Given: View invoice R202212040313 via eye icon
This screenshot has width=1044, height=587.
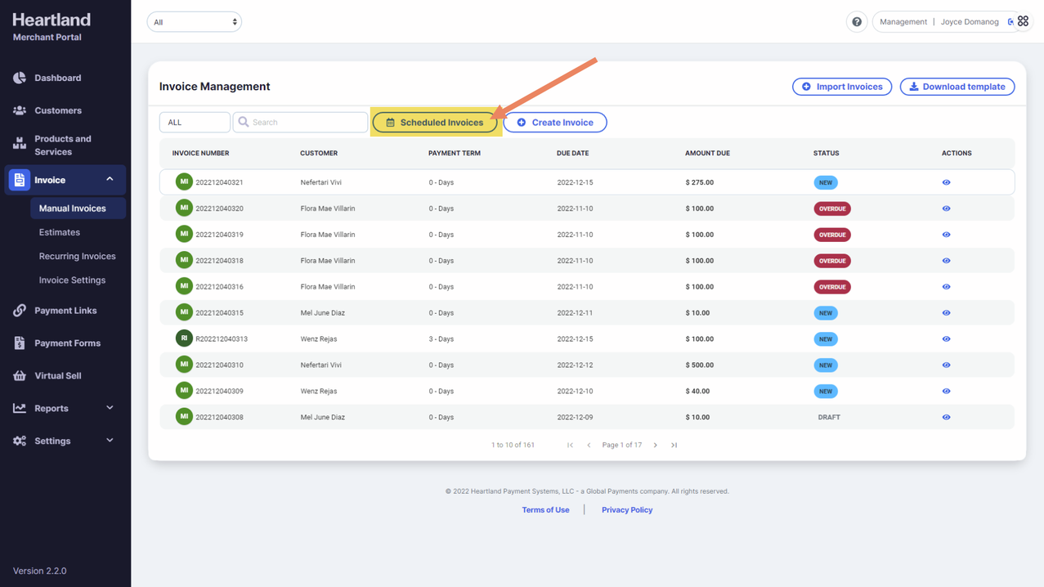Looking at the screenshot, I should point(946,339).
